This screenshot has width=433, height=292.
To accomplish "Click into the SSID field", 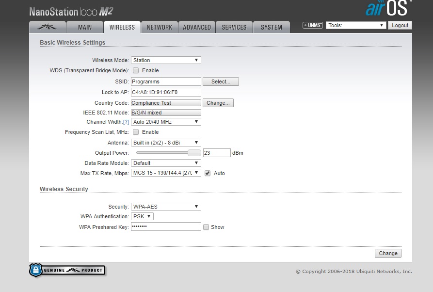I will (166, 81).
